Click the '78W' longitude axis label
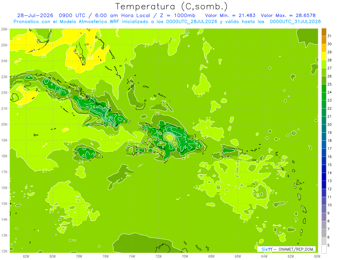This screenshot has width=337, height=260. tap(79, 256)
